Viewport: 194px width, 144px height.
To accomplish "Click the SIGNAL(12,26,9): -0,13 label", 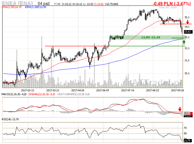I will [x=42, y=94].
